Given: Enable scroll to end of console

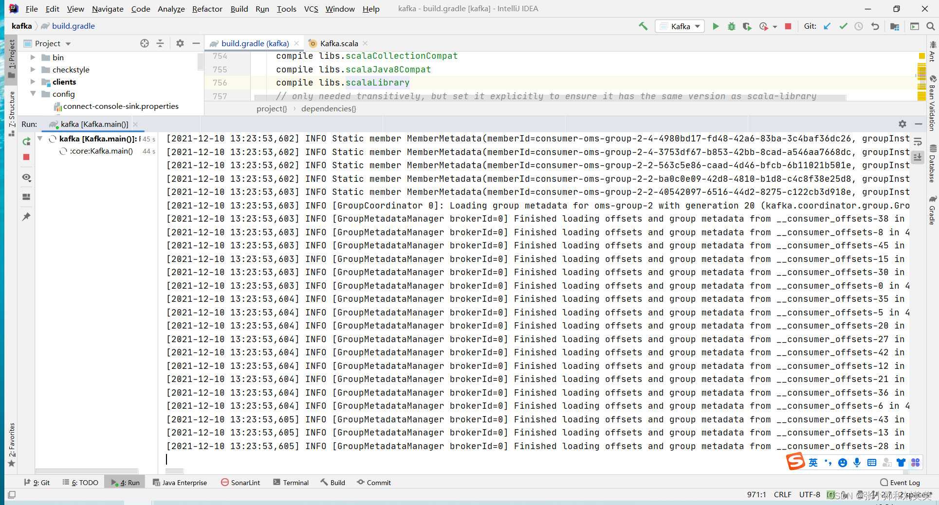Looking at the screenshot, I should click(x=918, y=157).
